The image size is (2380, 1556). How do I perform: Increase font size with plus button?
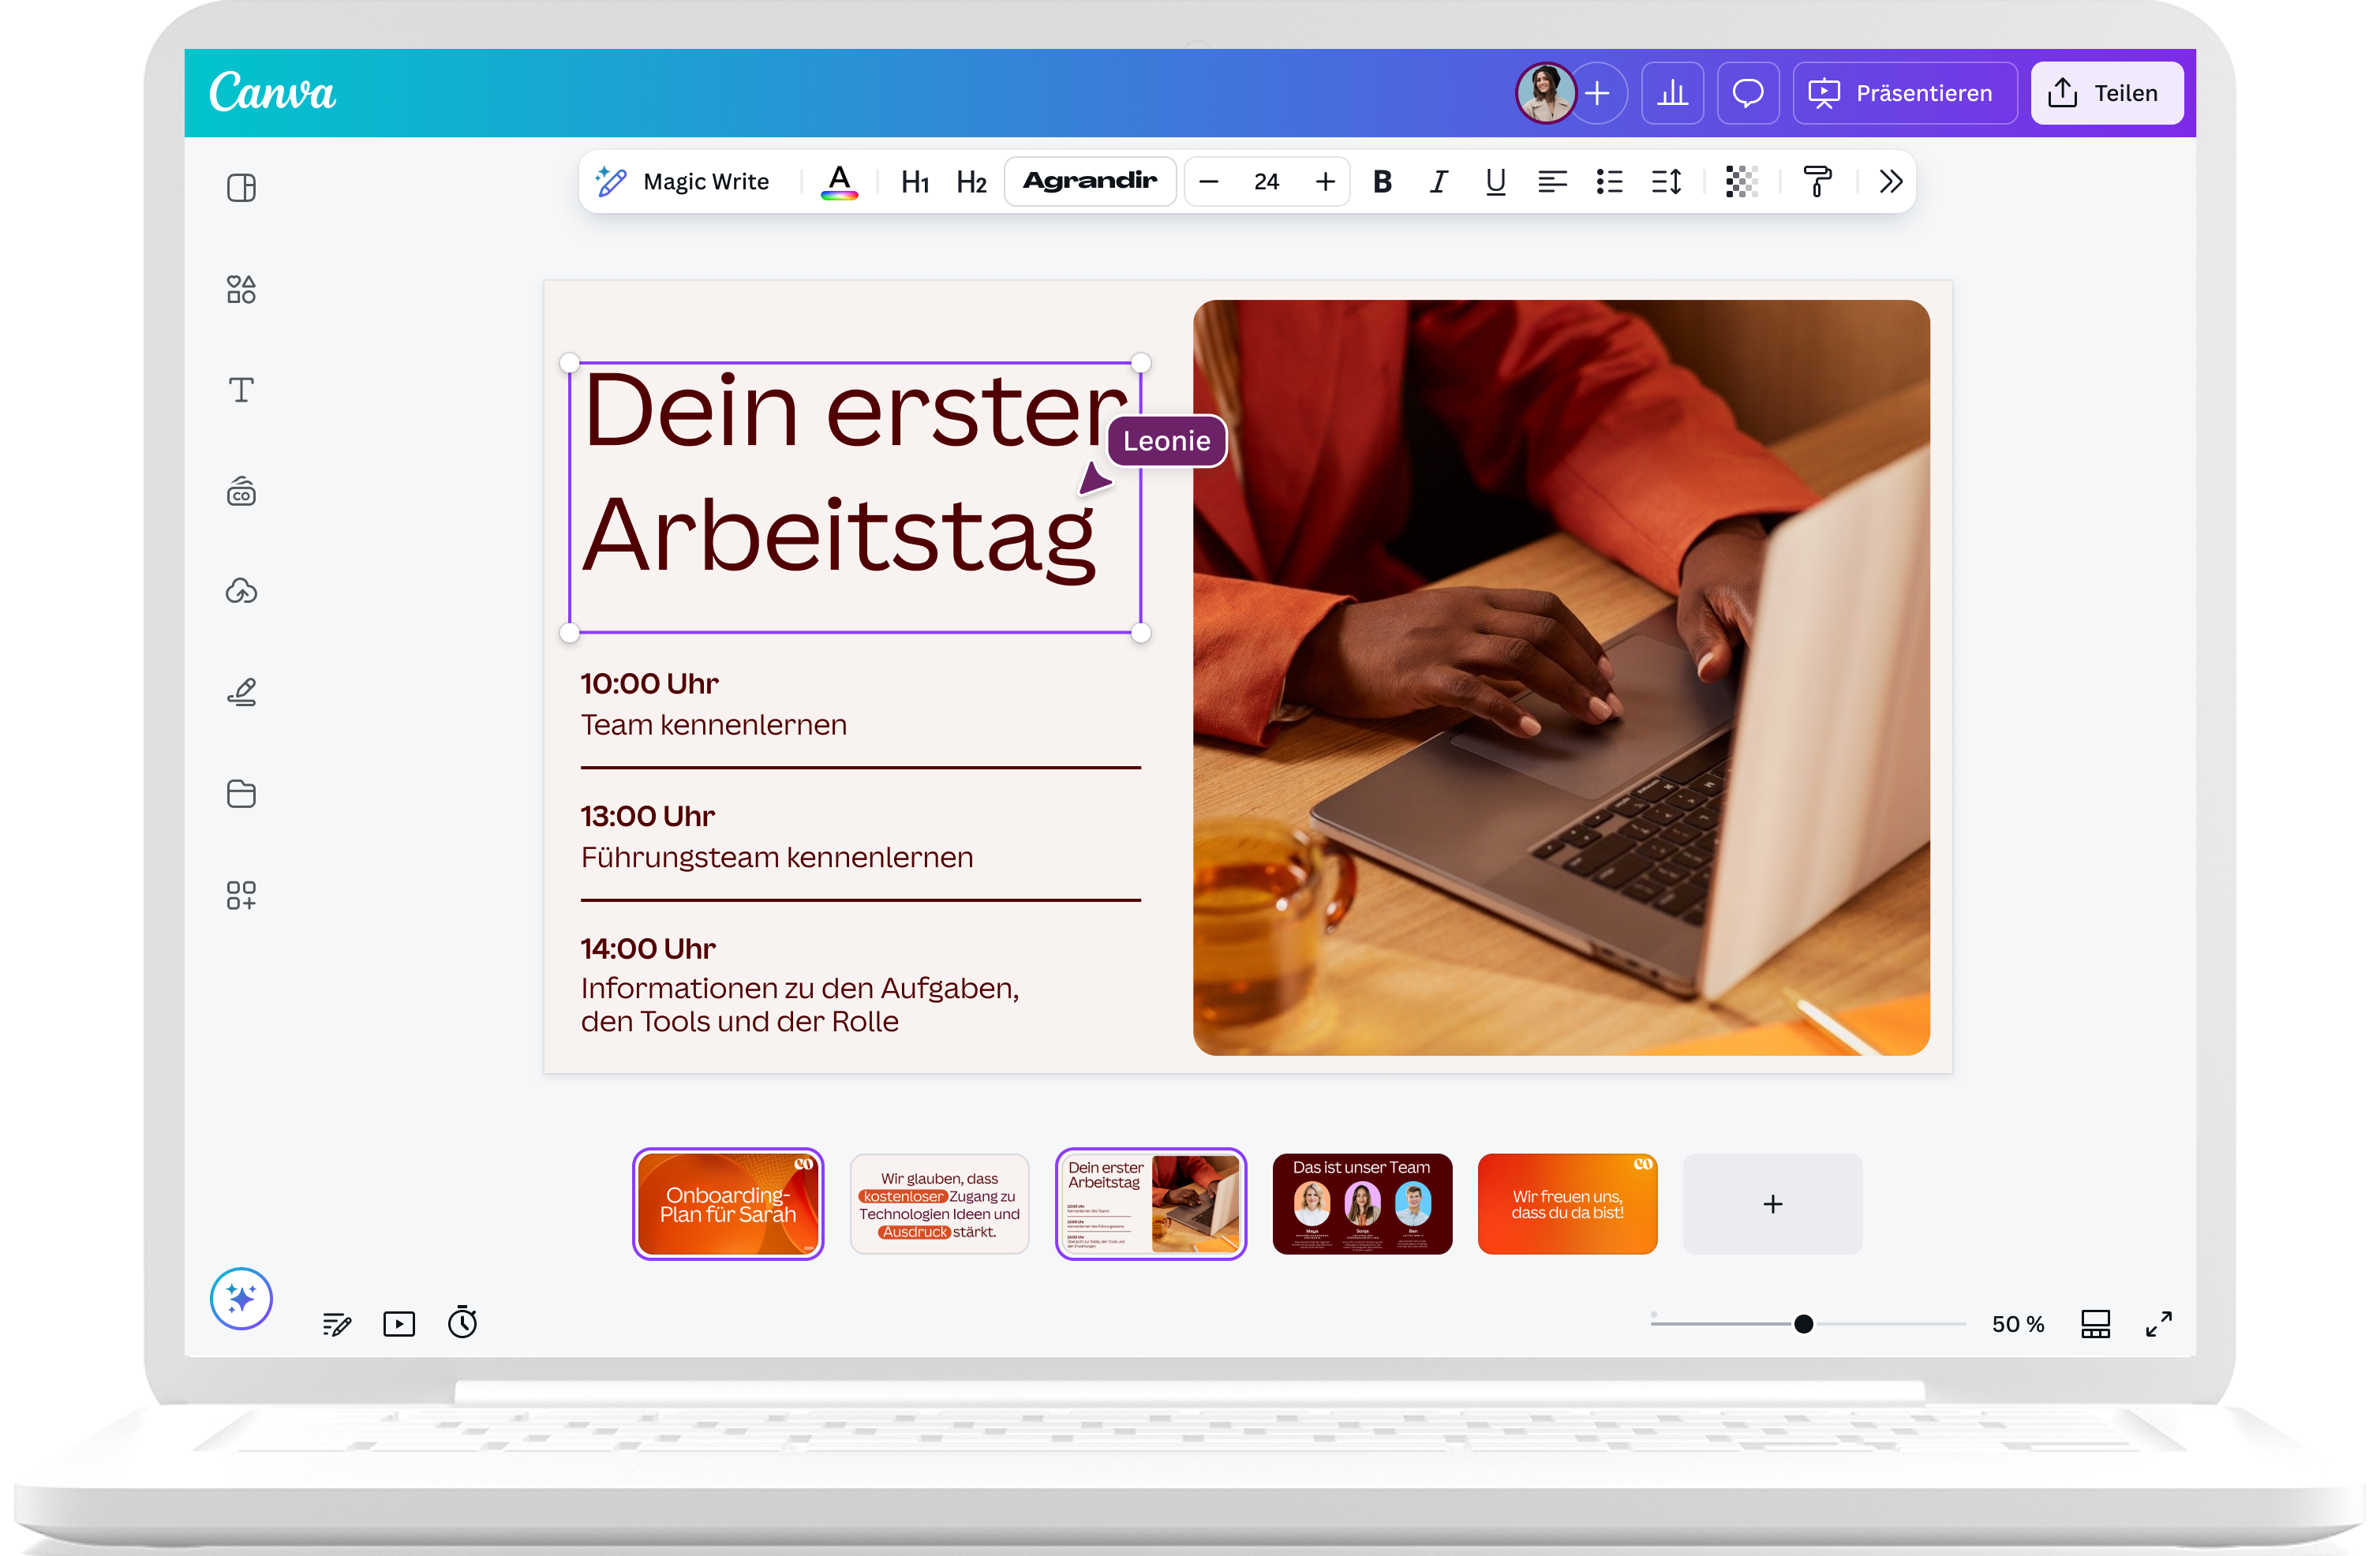[x=1324, y=181]
